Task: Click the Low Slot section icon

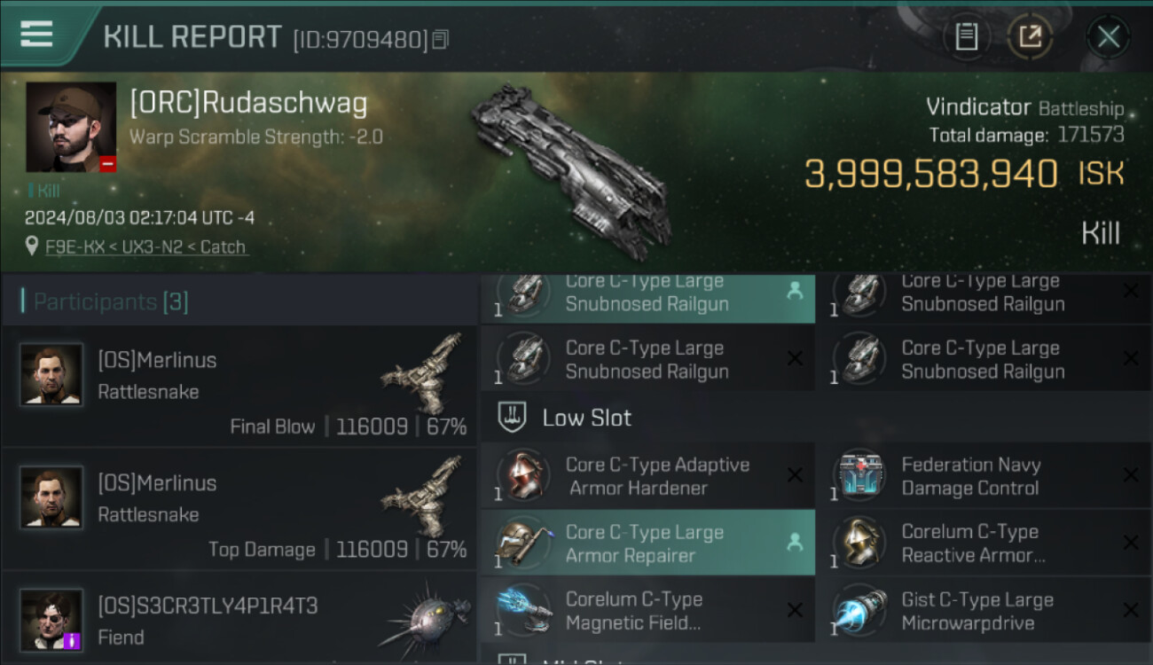Action: point(512,418)
